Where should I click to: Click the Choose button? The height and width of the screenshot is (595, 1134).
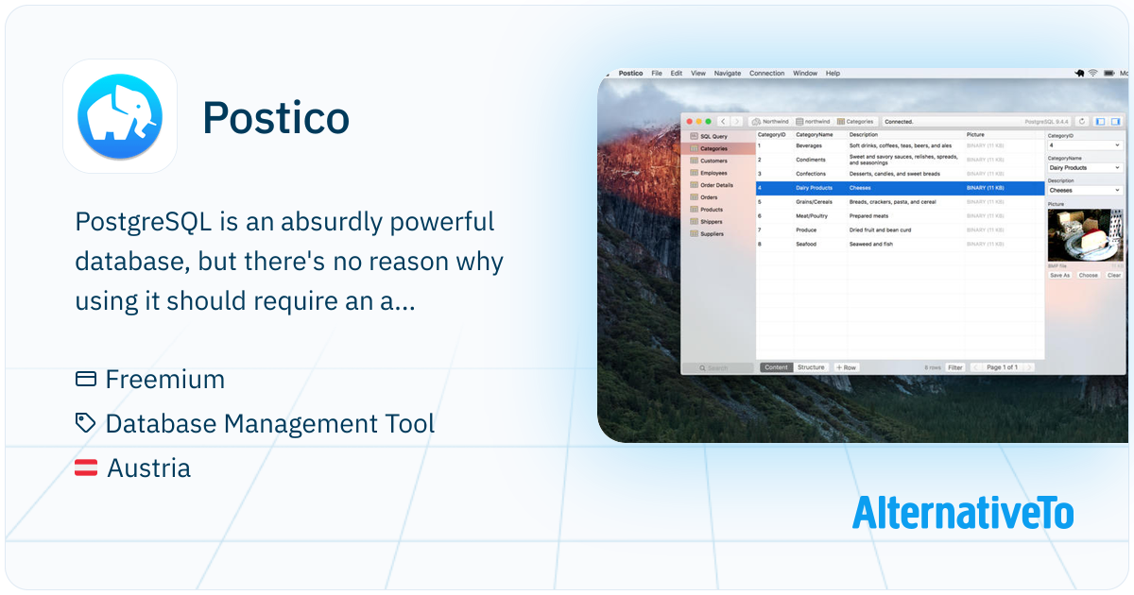[1089, 276]
